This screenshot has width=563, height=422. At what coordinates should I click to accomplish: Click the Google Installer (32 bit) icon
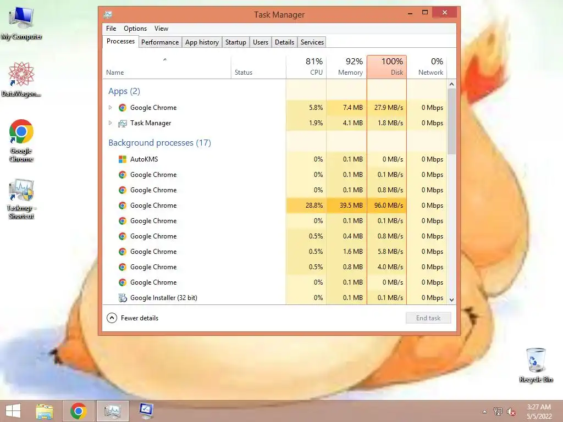click(123, 297)
